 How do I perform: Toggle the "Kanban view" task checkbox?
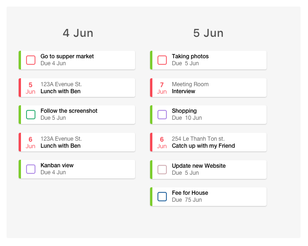coord(31,169)
